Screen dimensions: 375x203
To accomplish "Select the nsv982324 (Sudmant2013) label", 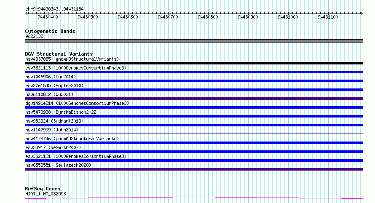I will pyautogui.click(x=54, y=121).
